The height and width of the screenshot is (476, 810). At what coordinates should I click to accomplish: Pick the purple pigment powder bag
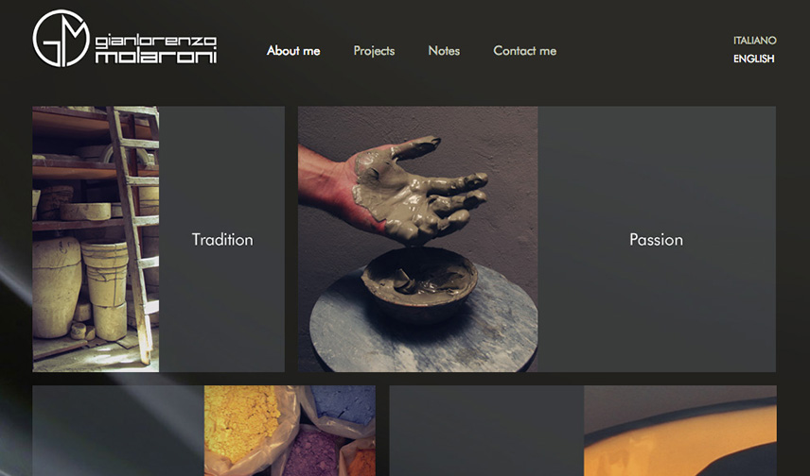pos(312,454)
